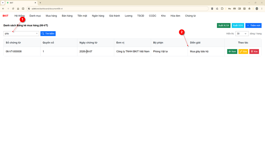Image resolution: width=265 pixels, height=142 pixels.
Task: Click the BKIT logo
Action: (x=5, y=16)
